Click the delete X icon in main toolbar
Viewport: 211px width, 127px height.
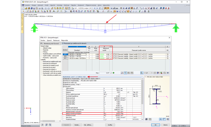(149, 8)
